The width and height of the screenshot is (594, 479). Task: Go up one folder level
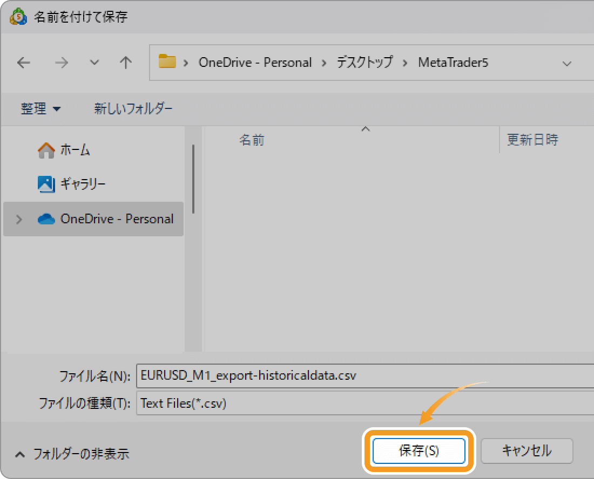pos(126,63)
